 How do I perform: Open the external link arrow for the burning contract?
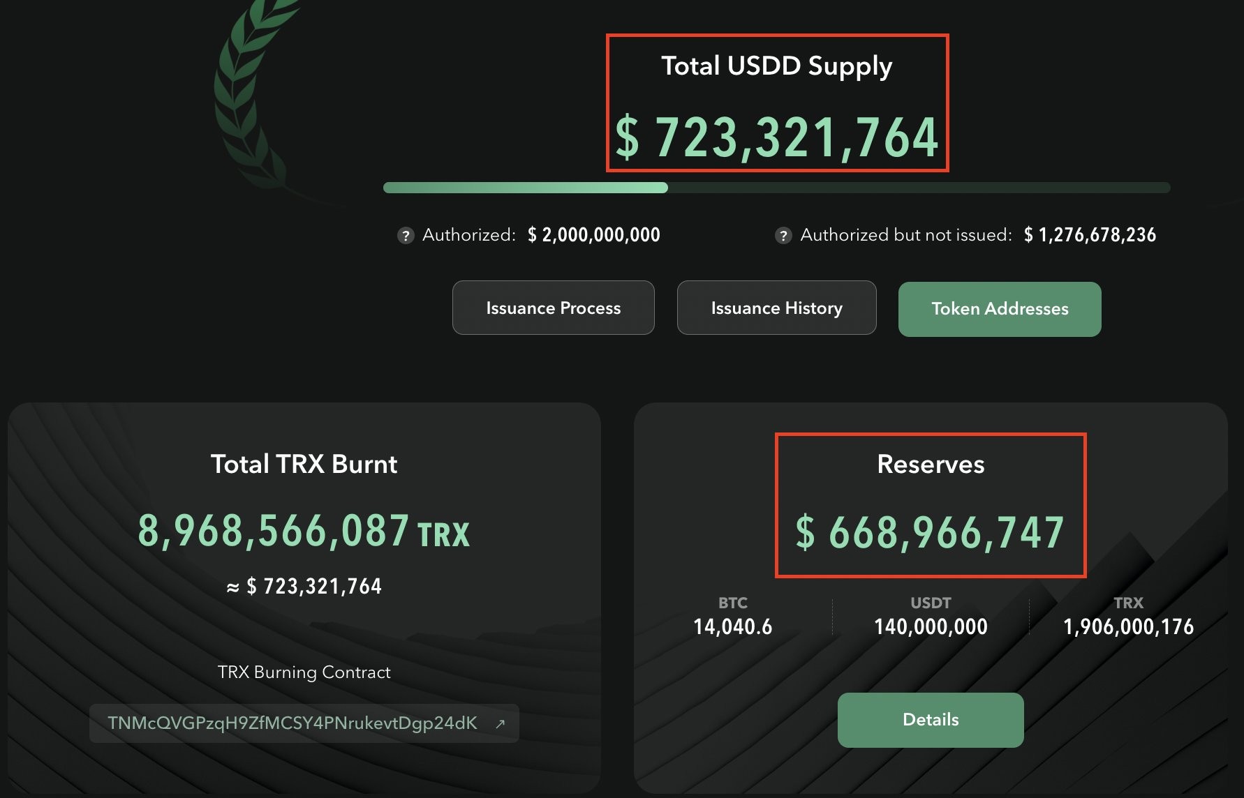[500, 724]
